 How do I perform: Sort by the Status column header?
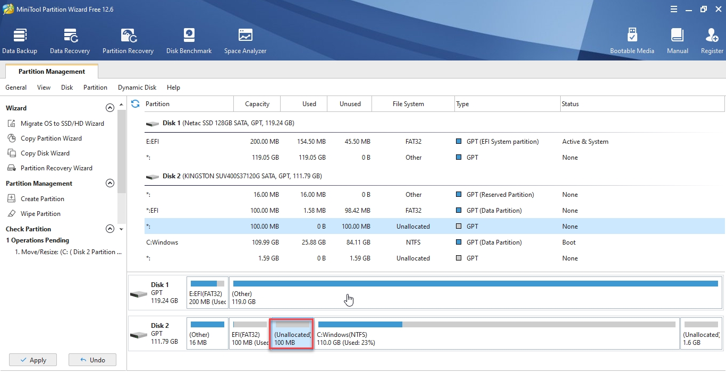point(642,104)
